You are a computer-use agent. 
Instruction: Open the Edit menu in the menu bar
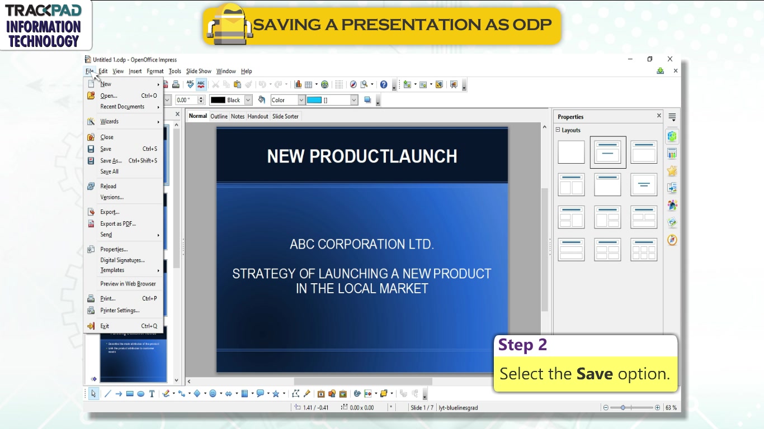point(103,71)
